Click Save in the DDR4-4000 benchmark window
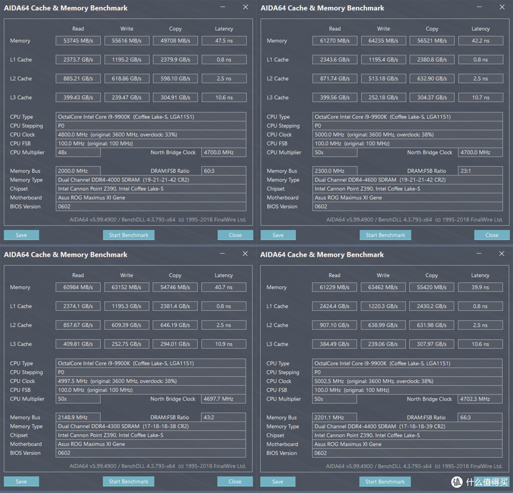The height and width of the screenshot is (493, 513). point(21,235)
